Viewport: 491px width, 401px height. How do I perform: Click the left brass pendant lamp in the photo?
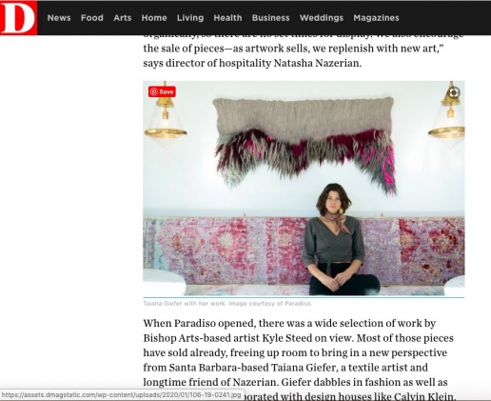pyautogui.click(x=166, y=117)
